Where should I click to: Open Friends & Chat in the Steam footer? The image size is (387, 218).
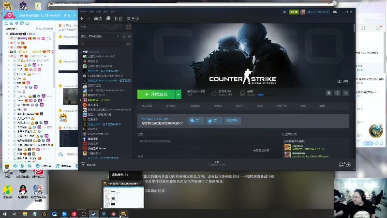pyautogui.click(x=345, y=165)
